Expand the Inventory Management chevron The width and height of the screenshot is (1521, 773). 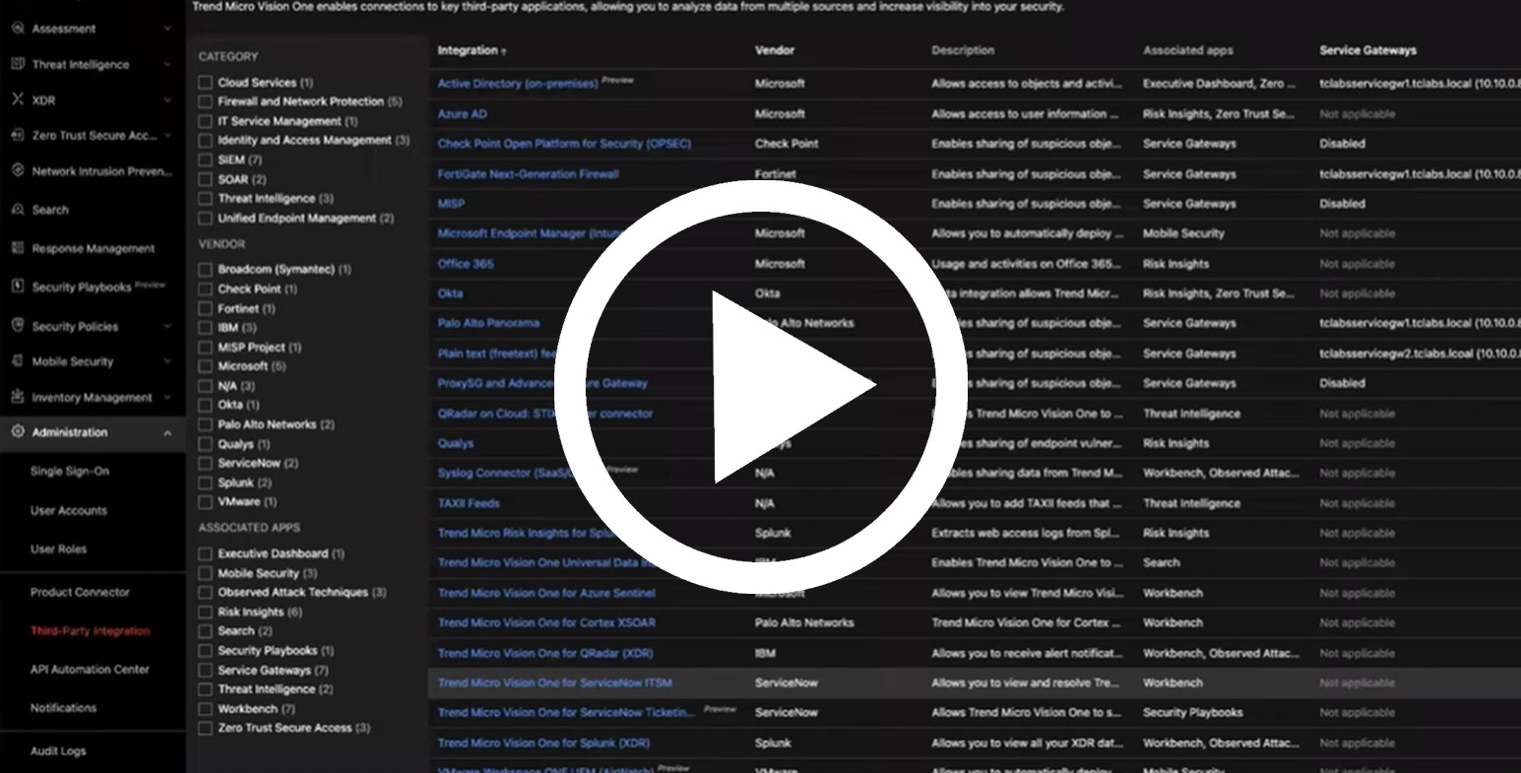167,397
